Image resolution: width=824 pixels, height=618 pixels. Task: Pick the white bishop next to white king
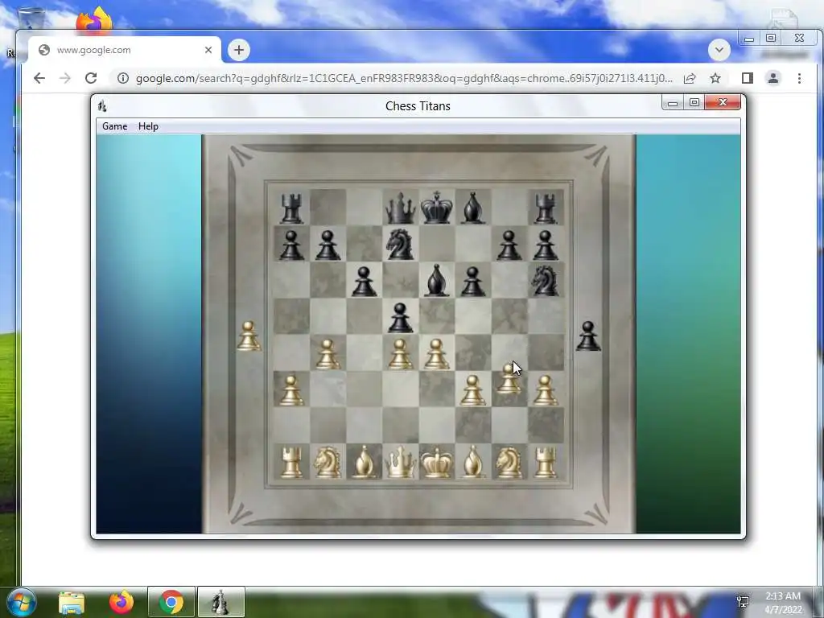pos(473,463)
